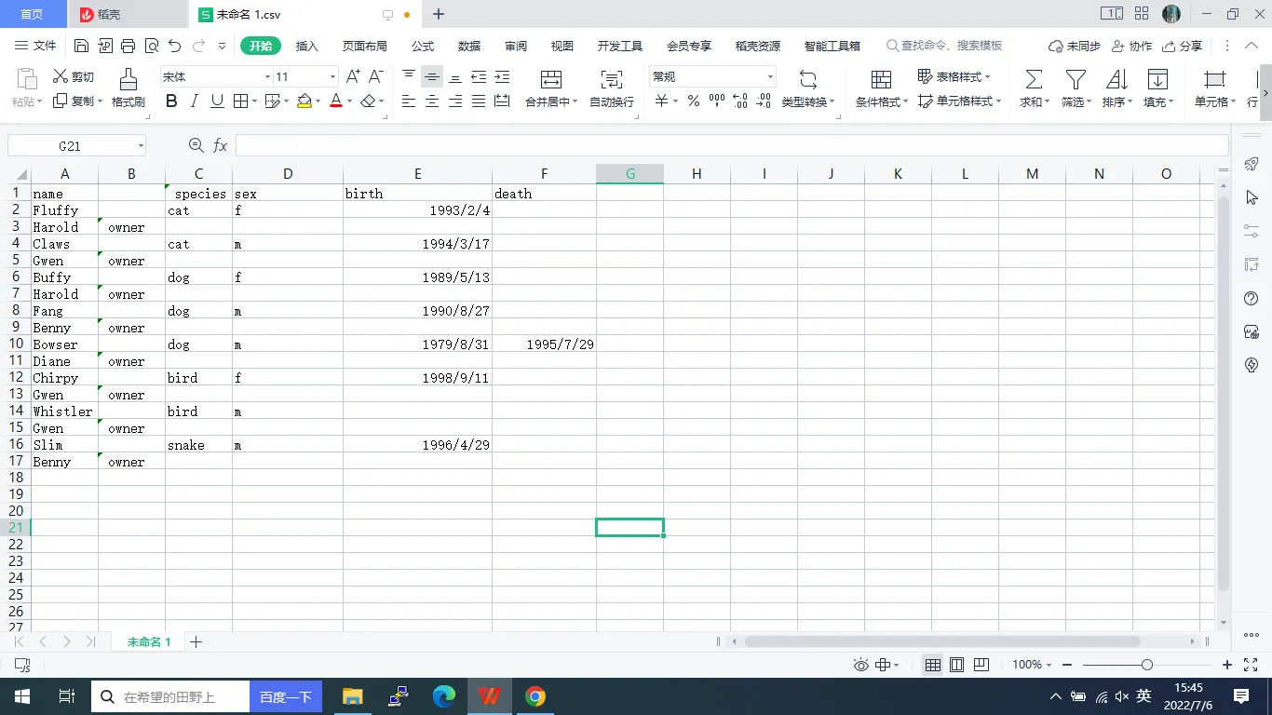
Task: Click the full screen icon in status bar
Action: pos(1251,665)
